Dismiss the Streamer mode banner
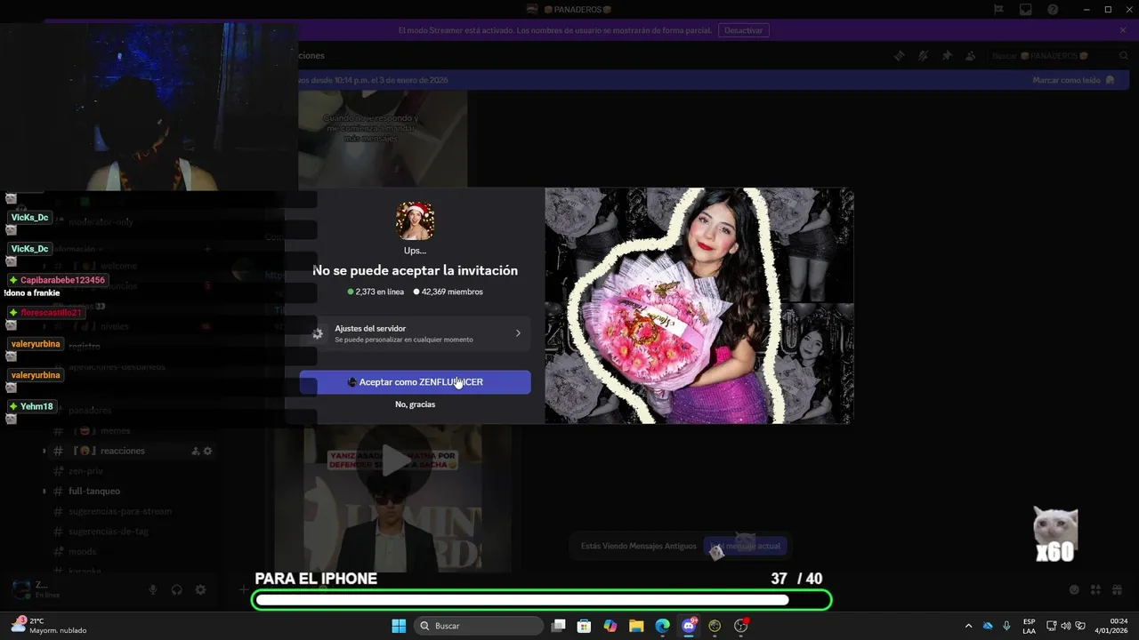1139x640 pixels. coord(1123,30)
